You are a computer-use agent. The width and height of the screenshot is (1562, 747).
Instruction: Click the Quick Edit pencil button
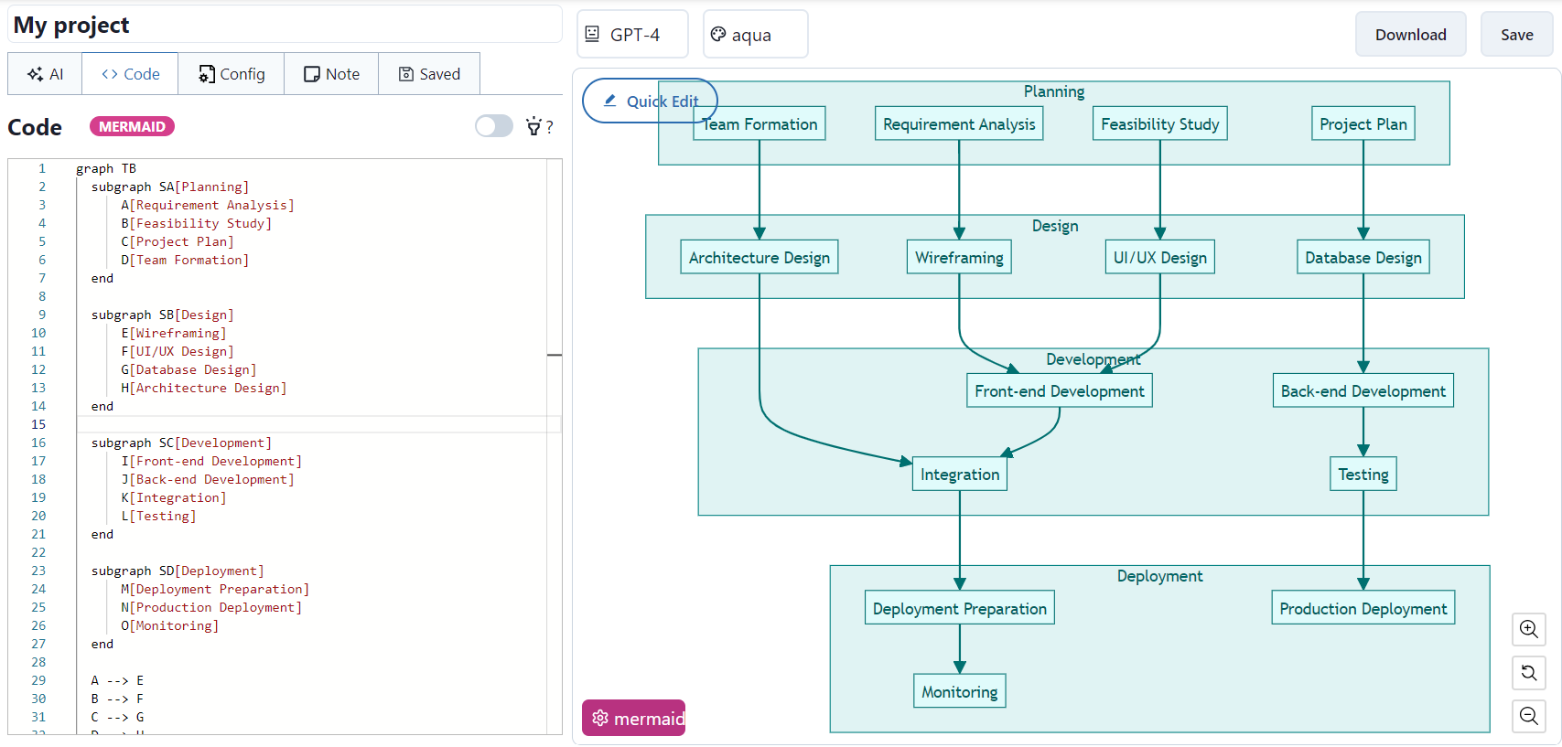650,101
